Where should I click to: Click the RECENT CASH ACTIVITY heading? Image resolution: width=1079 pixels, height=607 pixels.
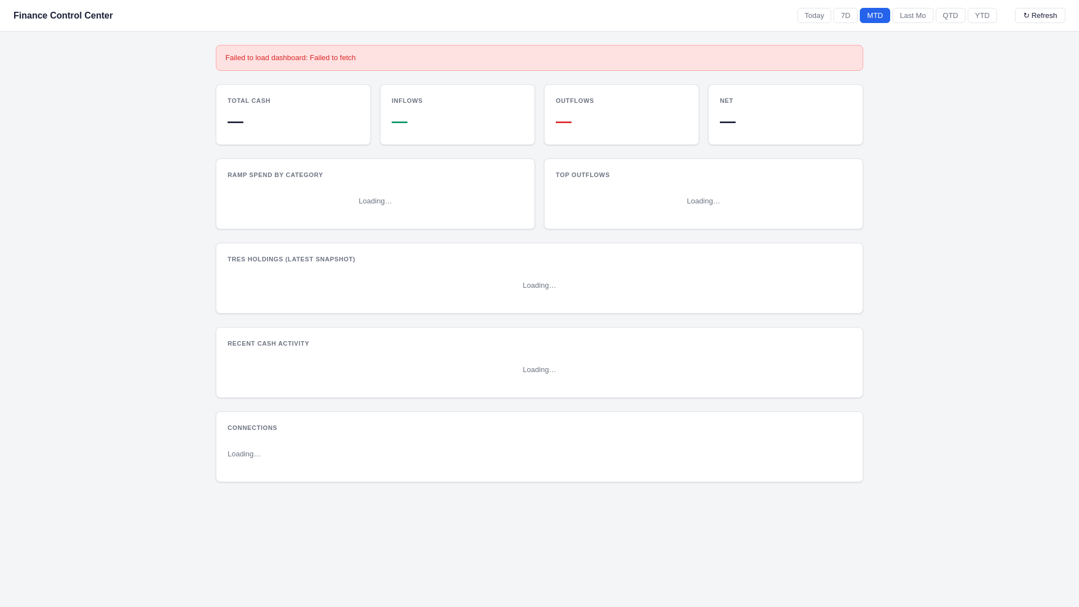tap(268, 343)
